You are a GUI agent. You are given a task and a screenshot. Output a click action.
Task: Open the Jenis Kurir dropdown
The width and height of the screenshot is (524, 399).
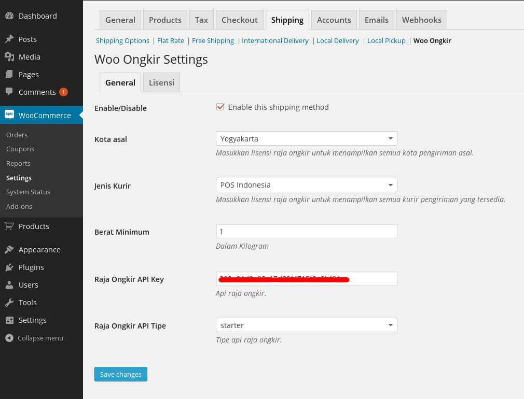point(307,185)
